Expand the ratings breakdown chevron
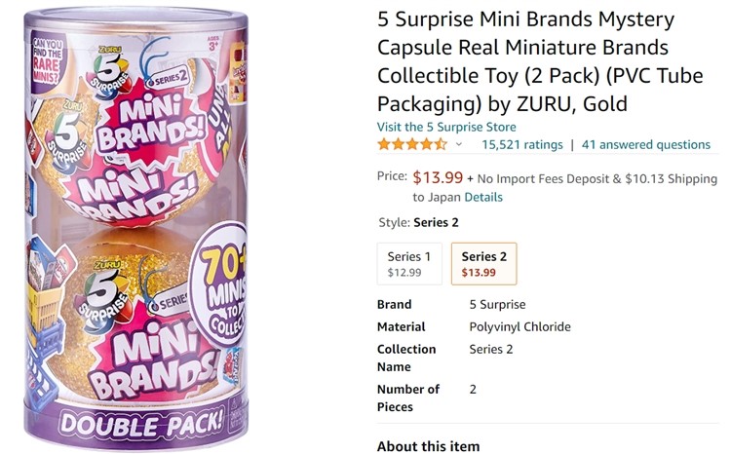 [x=459, y=144]
